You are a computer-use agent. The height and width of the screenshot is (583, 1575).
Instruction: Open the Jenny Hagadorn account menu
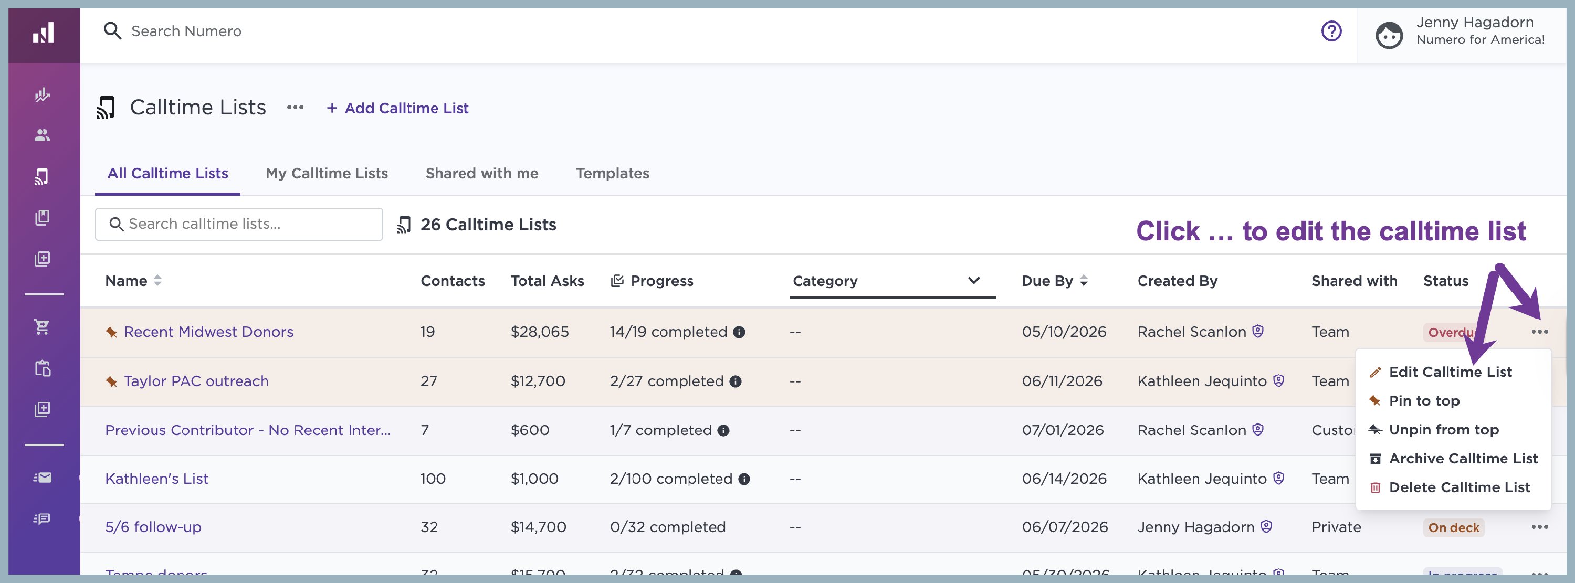pyautogui.click(x=1460, y=31)
